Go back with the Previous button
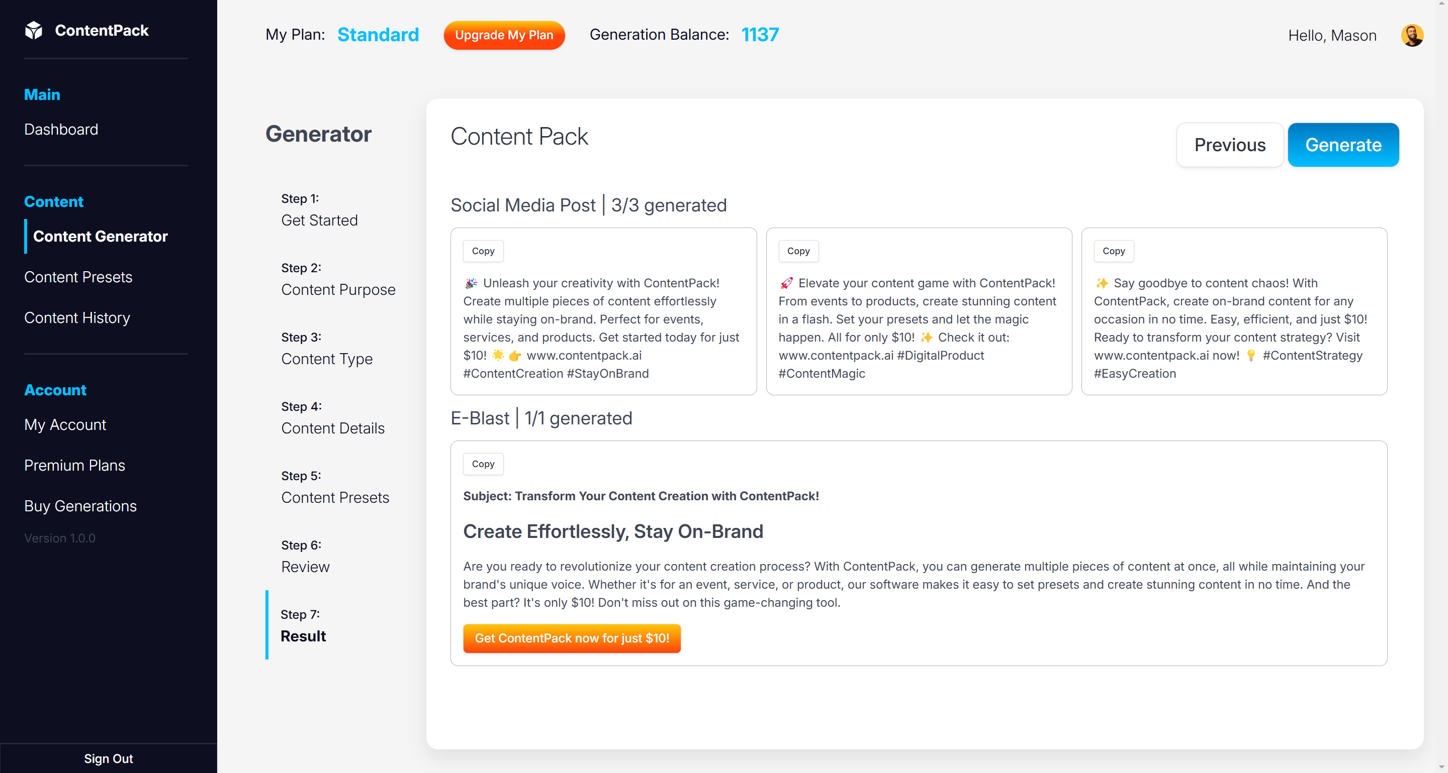 point(1229,145)
